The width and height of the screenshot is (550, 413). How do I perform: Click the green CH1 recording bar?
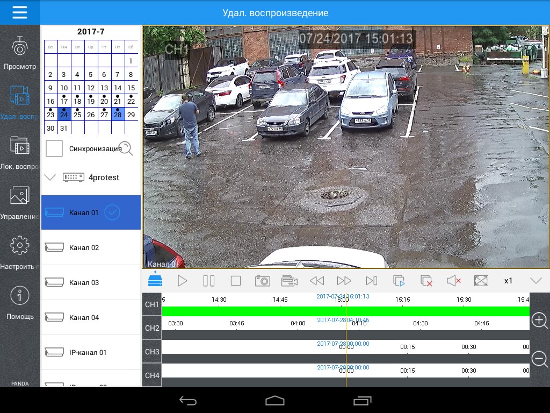click(x=345, y=311)
